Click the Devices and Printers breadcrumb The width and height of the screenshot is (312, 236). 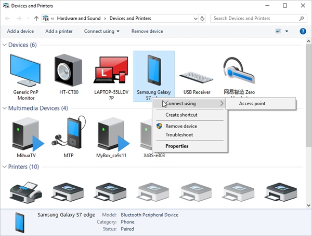[x=130, y=19]
